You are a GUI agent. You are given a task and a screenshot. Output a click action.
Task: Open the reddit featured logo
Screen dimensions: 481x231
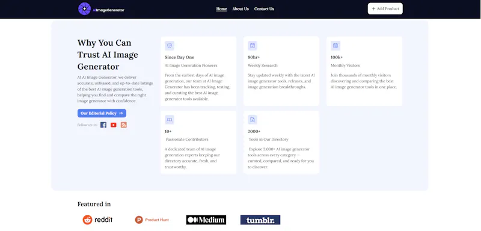[x=97, y=220]
